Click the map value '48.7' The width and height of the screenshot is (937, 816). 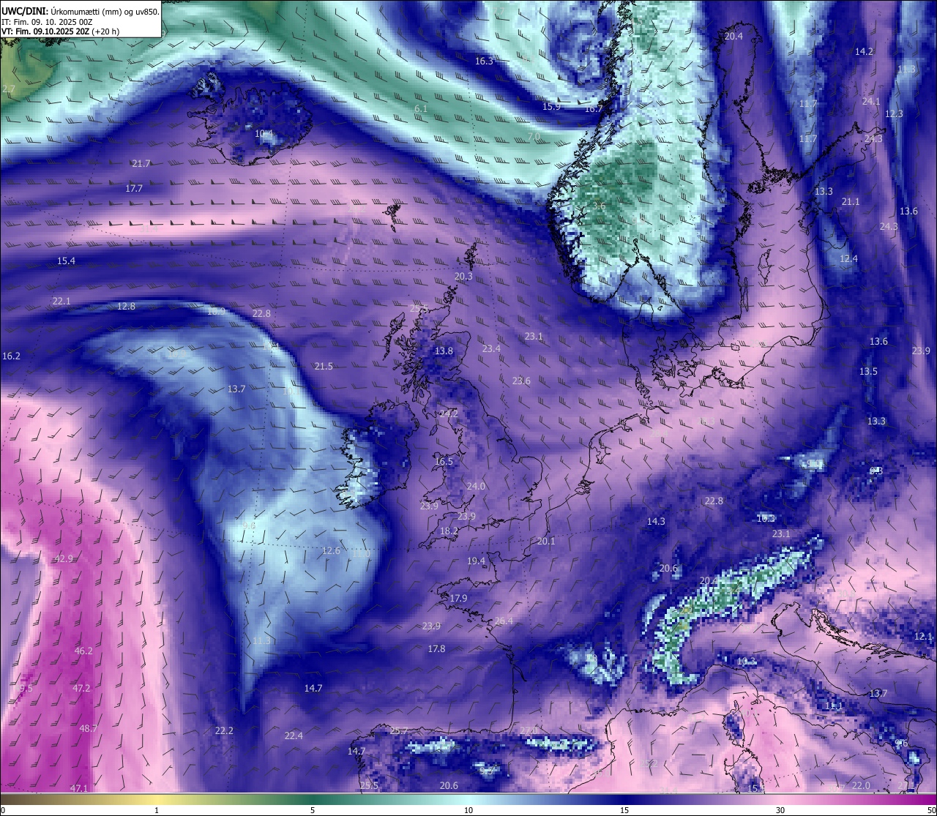tap(88, 728)
